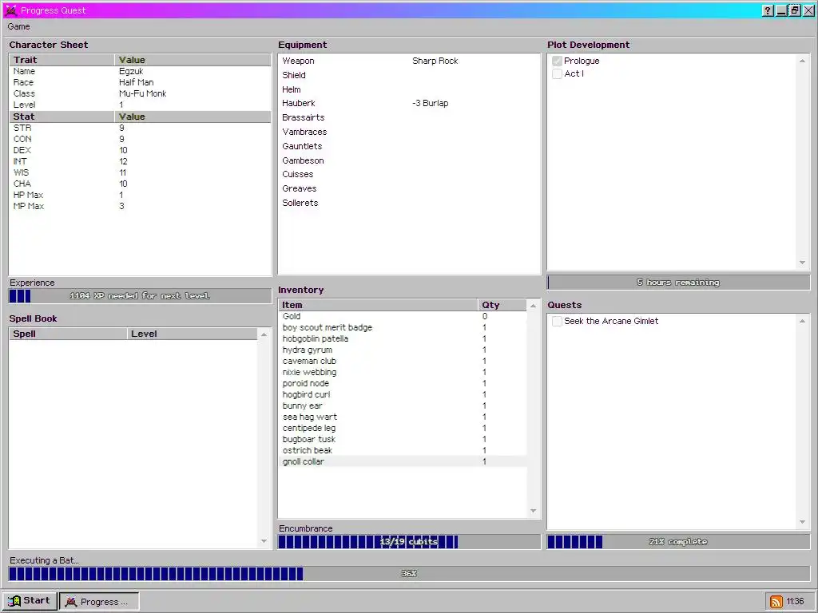Select the HP Max row
The width and height of the screenshot is (818, 613).
(x=140, y=195)
